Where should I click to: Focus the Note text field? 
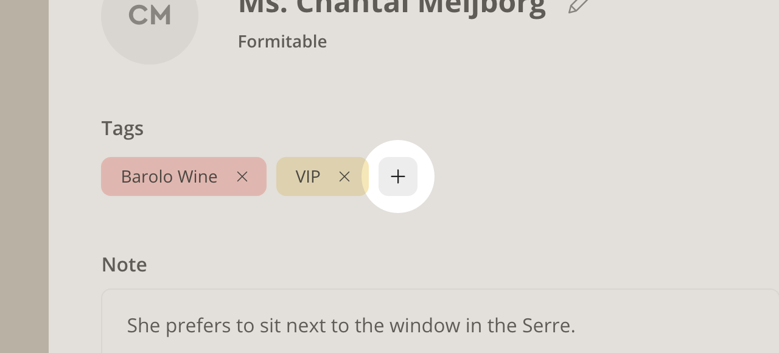tap(440, 321)
